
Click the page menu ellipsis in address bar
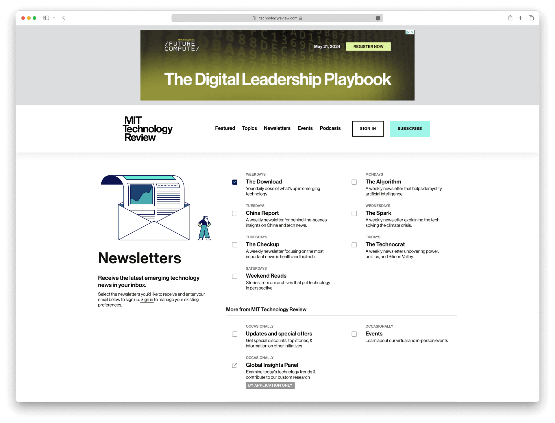[378, 18]
